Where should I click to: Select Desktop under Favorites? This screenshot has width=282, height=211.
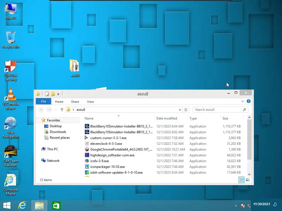[56, 126]
